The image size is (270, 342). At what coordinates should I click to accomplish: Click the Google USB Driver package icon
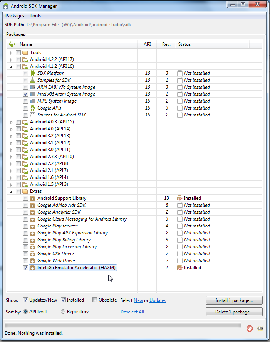[x=32, y=254]
